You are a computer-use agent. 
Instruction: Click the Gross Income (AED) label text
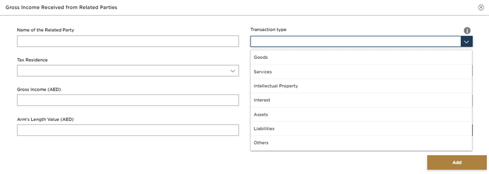[38, 89]
